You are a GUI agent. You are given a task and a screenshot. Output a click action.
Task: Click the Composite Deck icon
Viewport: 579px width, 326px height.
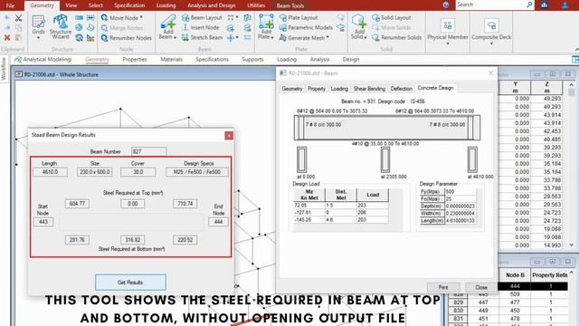491,25
